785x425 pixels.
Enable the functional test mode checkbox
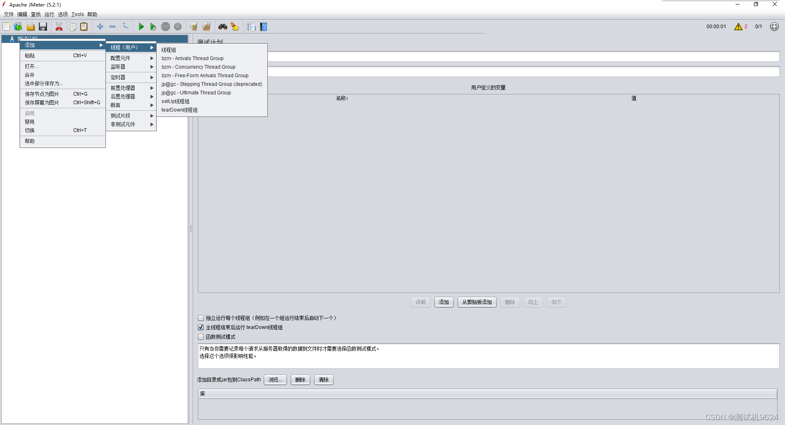pos(201,337)
